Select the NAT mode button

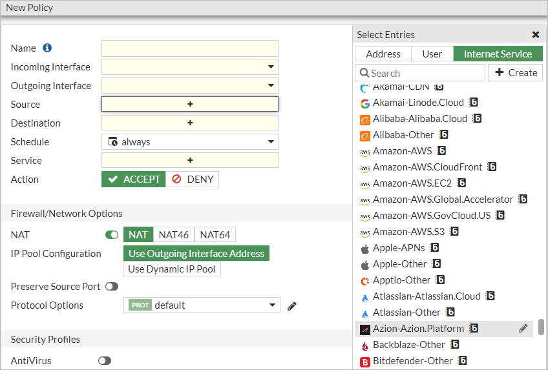click(x=138, y=234)
